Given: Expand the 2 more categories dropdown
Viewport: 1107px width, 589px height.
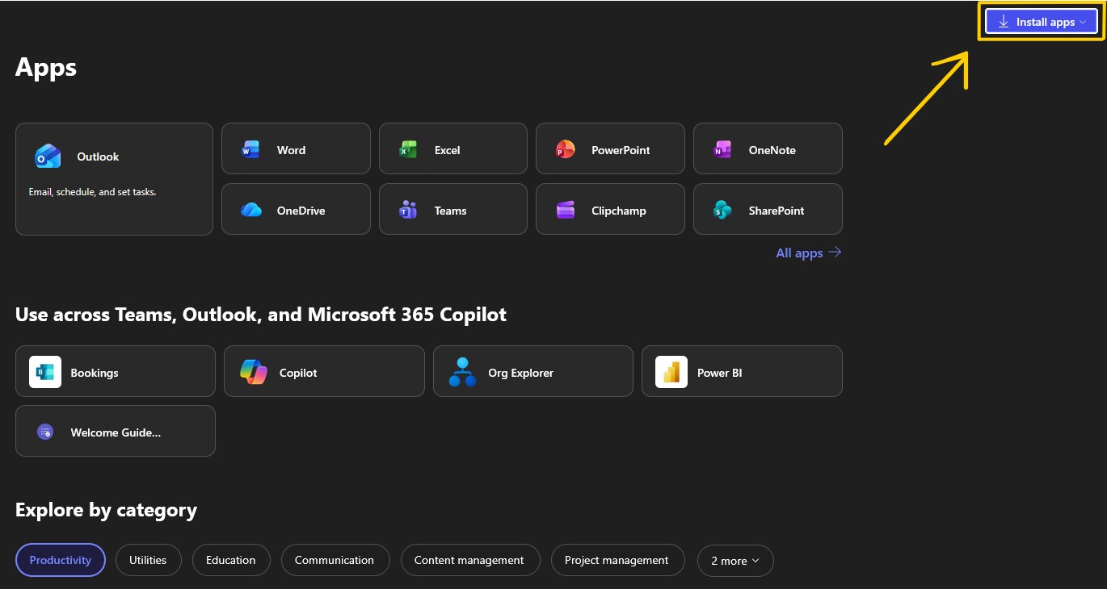Looking at the screenshot, I should 734,560.
